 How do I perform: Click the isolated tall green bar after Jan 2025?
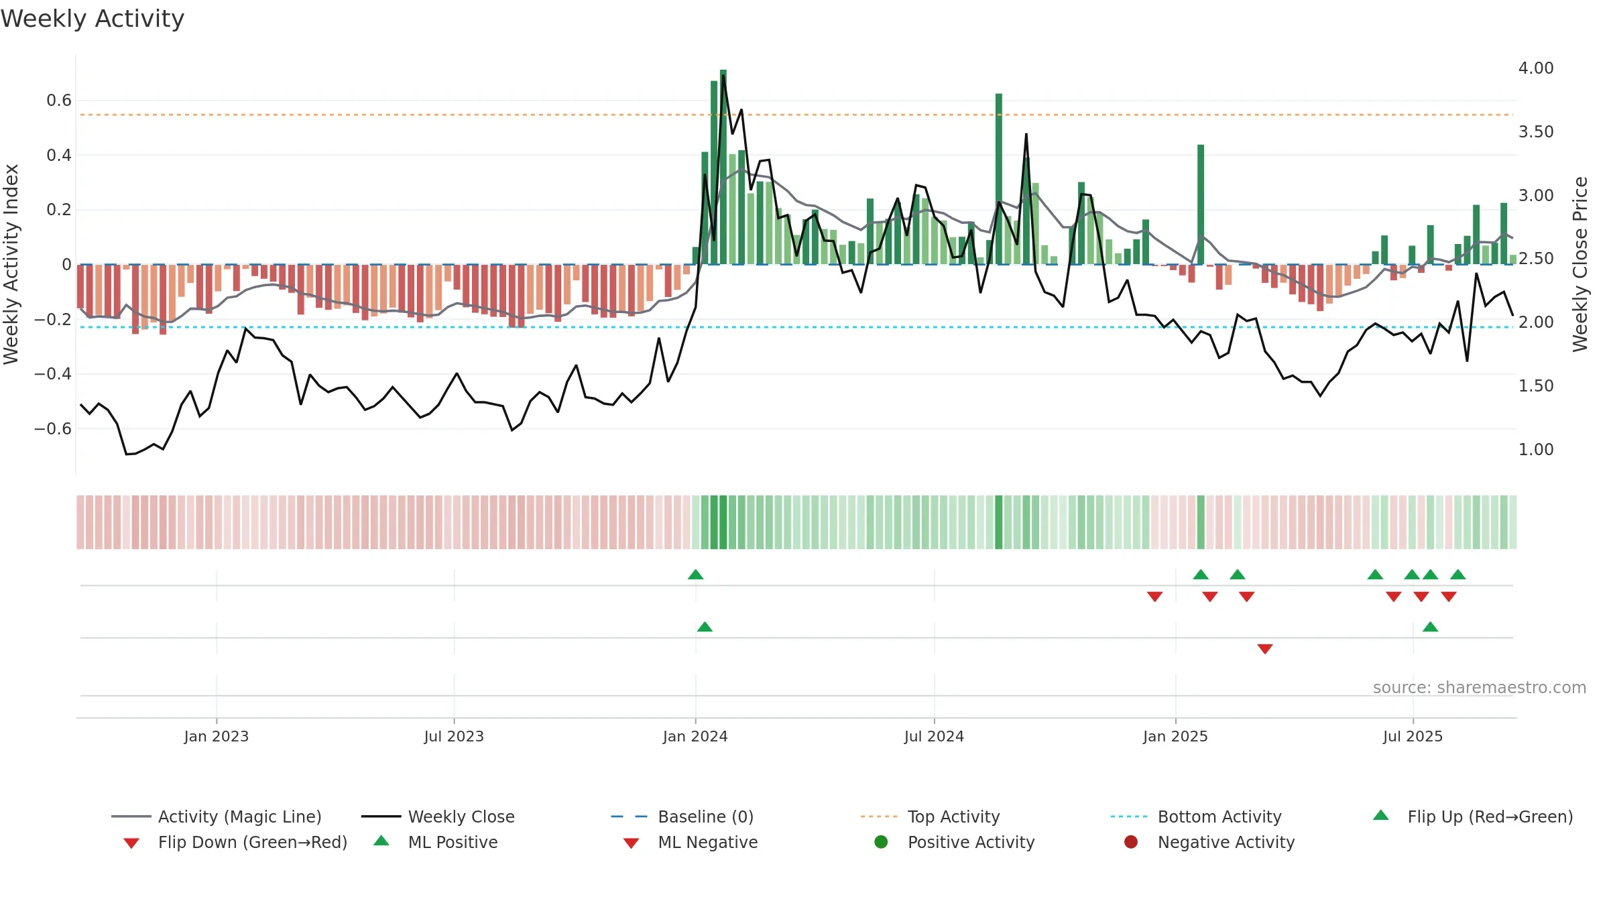1201,204
